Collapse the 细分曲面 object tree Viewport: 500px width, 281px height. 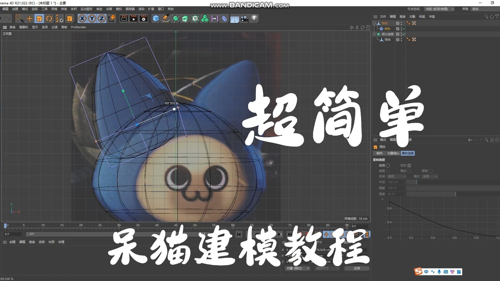374,34
